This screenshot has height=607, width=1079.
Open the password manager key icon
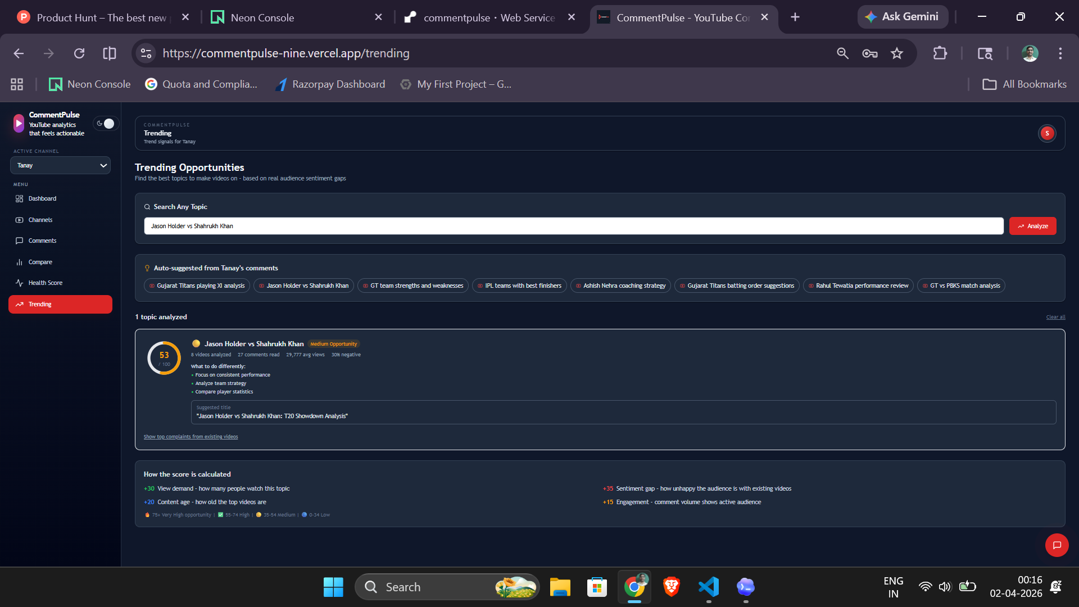(869, 53)
